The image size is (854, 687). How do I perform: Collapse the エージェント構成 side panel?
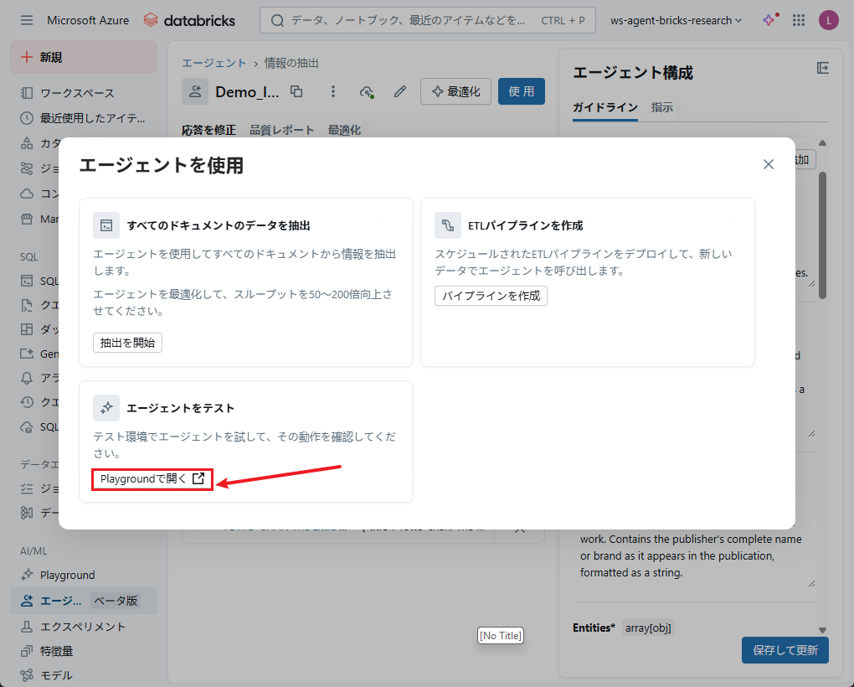tap(822, 69)
